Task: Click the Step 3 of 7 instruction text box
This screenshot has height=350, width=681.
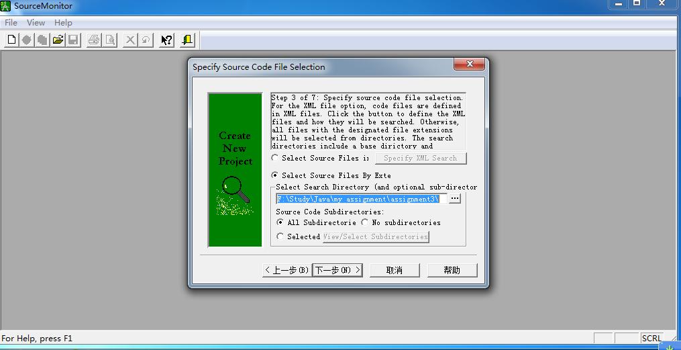Action: [x=368, y=122]
